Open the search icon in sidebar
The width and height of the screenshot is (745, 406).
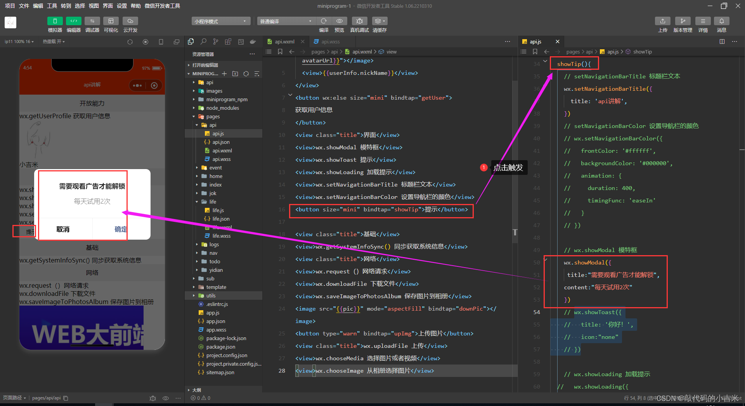click(x=203, y=41)
